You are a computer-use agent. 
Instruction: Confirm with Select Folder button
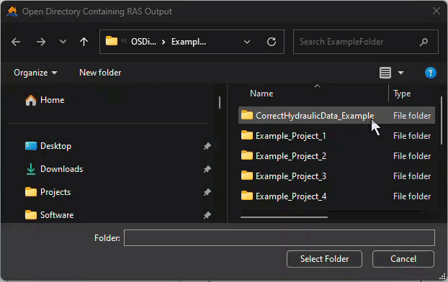tap(324, 259)
